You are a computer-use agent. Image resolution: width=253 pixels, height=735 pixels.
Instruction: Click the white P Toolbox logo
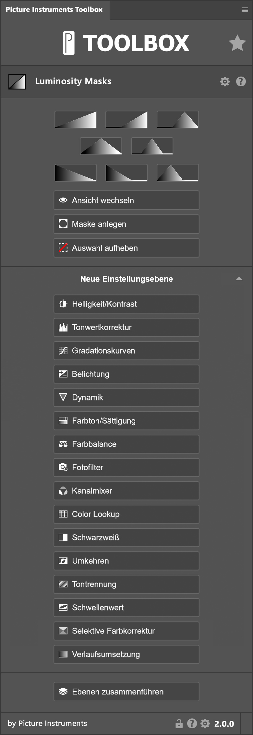click(x=69, y=43)
